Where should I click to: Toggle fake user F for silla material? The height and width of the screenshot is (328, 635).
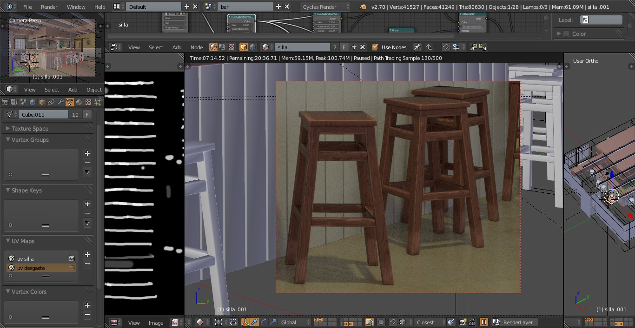[344, 47]
